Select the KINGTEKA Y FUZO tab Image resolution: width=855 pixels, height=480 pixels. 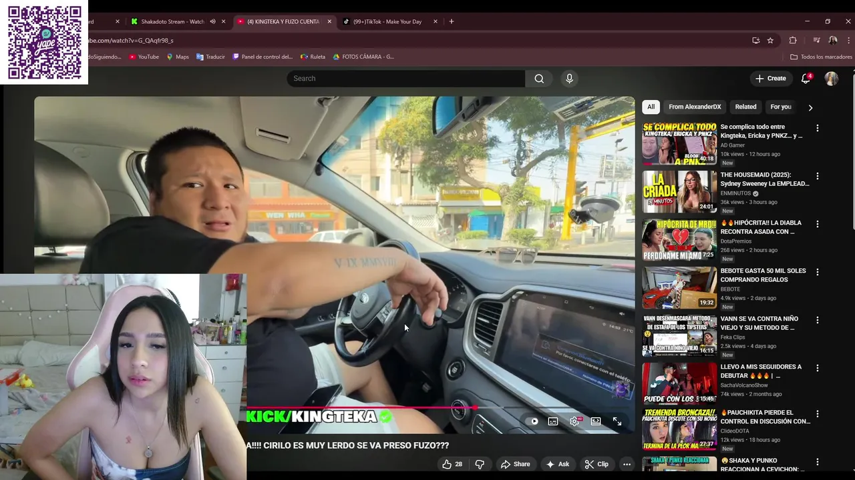pos(283,21)
